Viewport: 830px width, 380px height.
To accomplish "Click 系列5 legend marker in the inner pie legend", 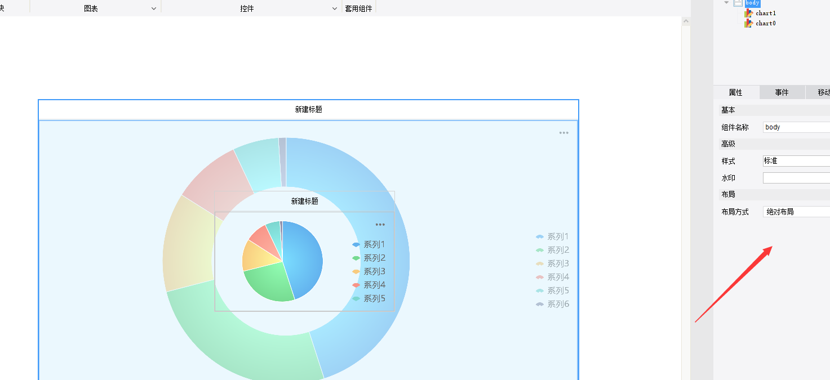I will point(356,298).
